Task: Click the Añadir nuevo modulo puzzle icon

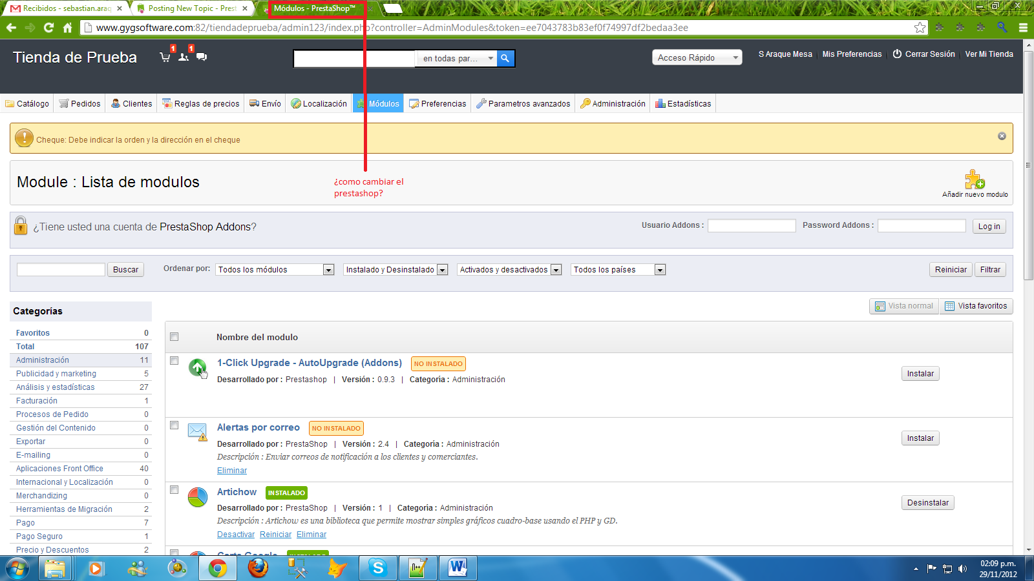Action: point(975,179)
